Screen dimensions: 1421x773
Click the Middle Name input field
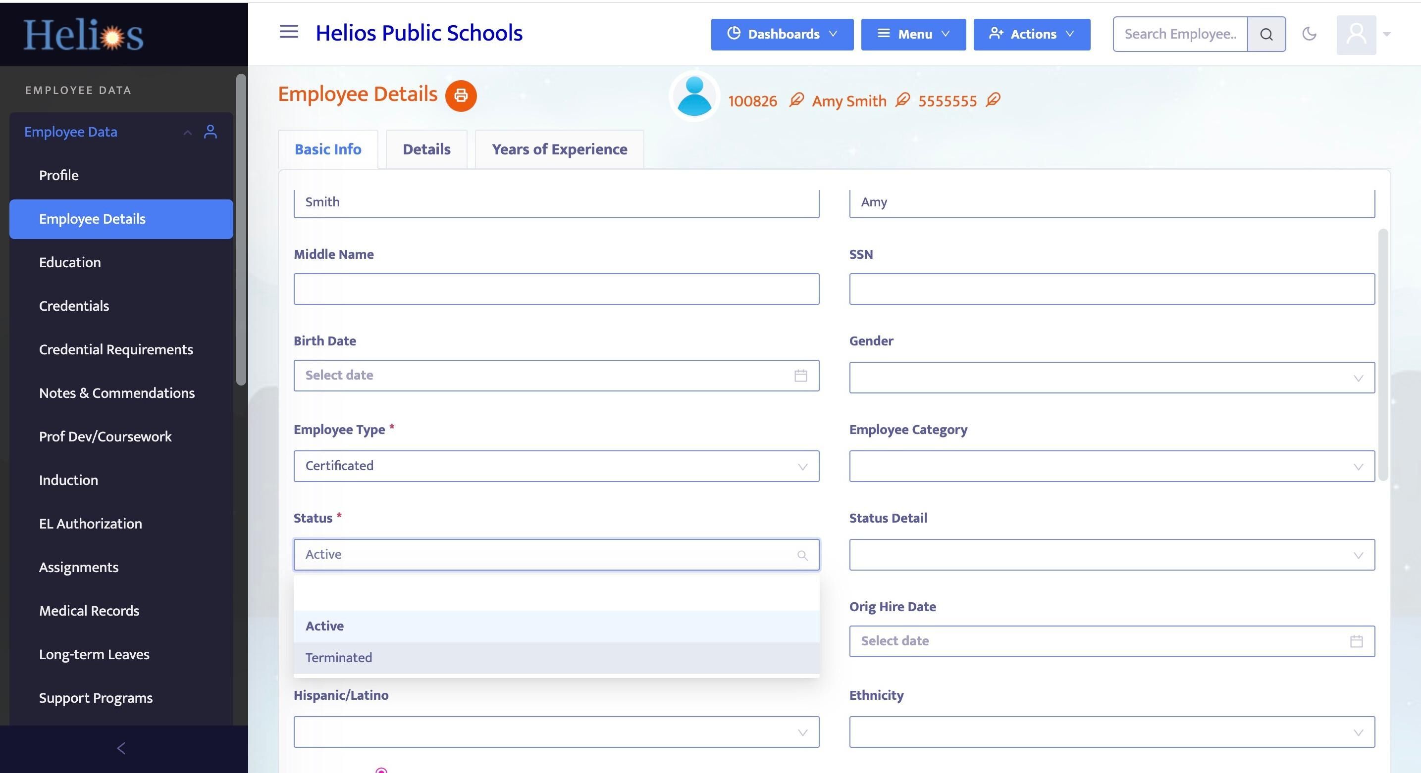556,289
